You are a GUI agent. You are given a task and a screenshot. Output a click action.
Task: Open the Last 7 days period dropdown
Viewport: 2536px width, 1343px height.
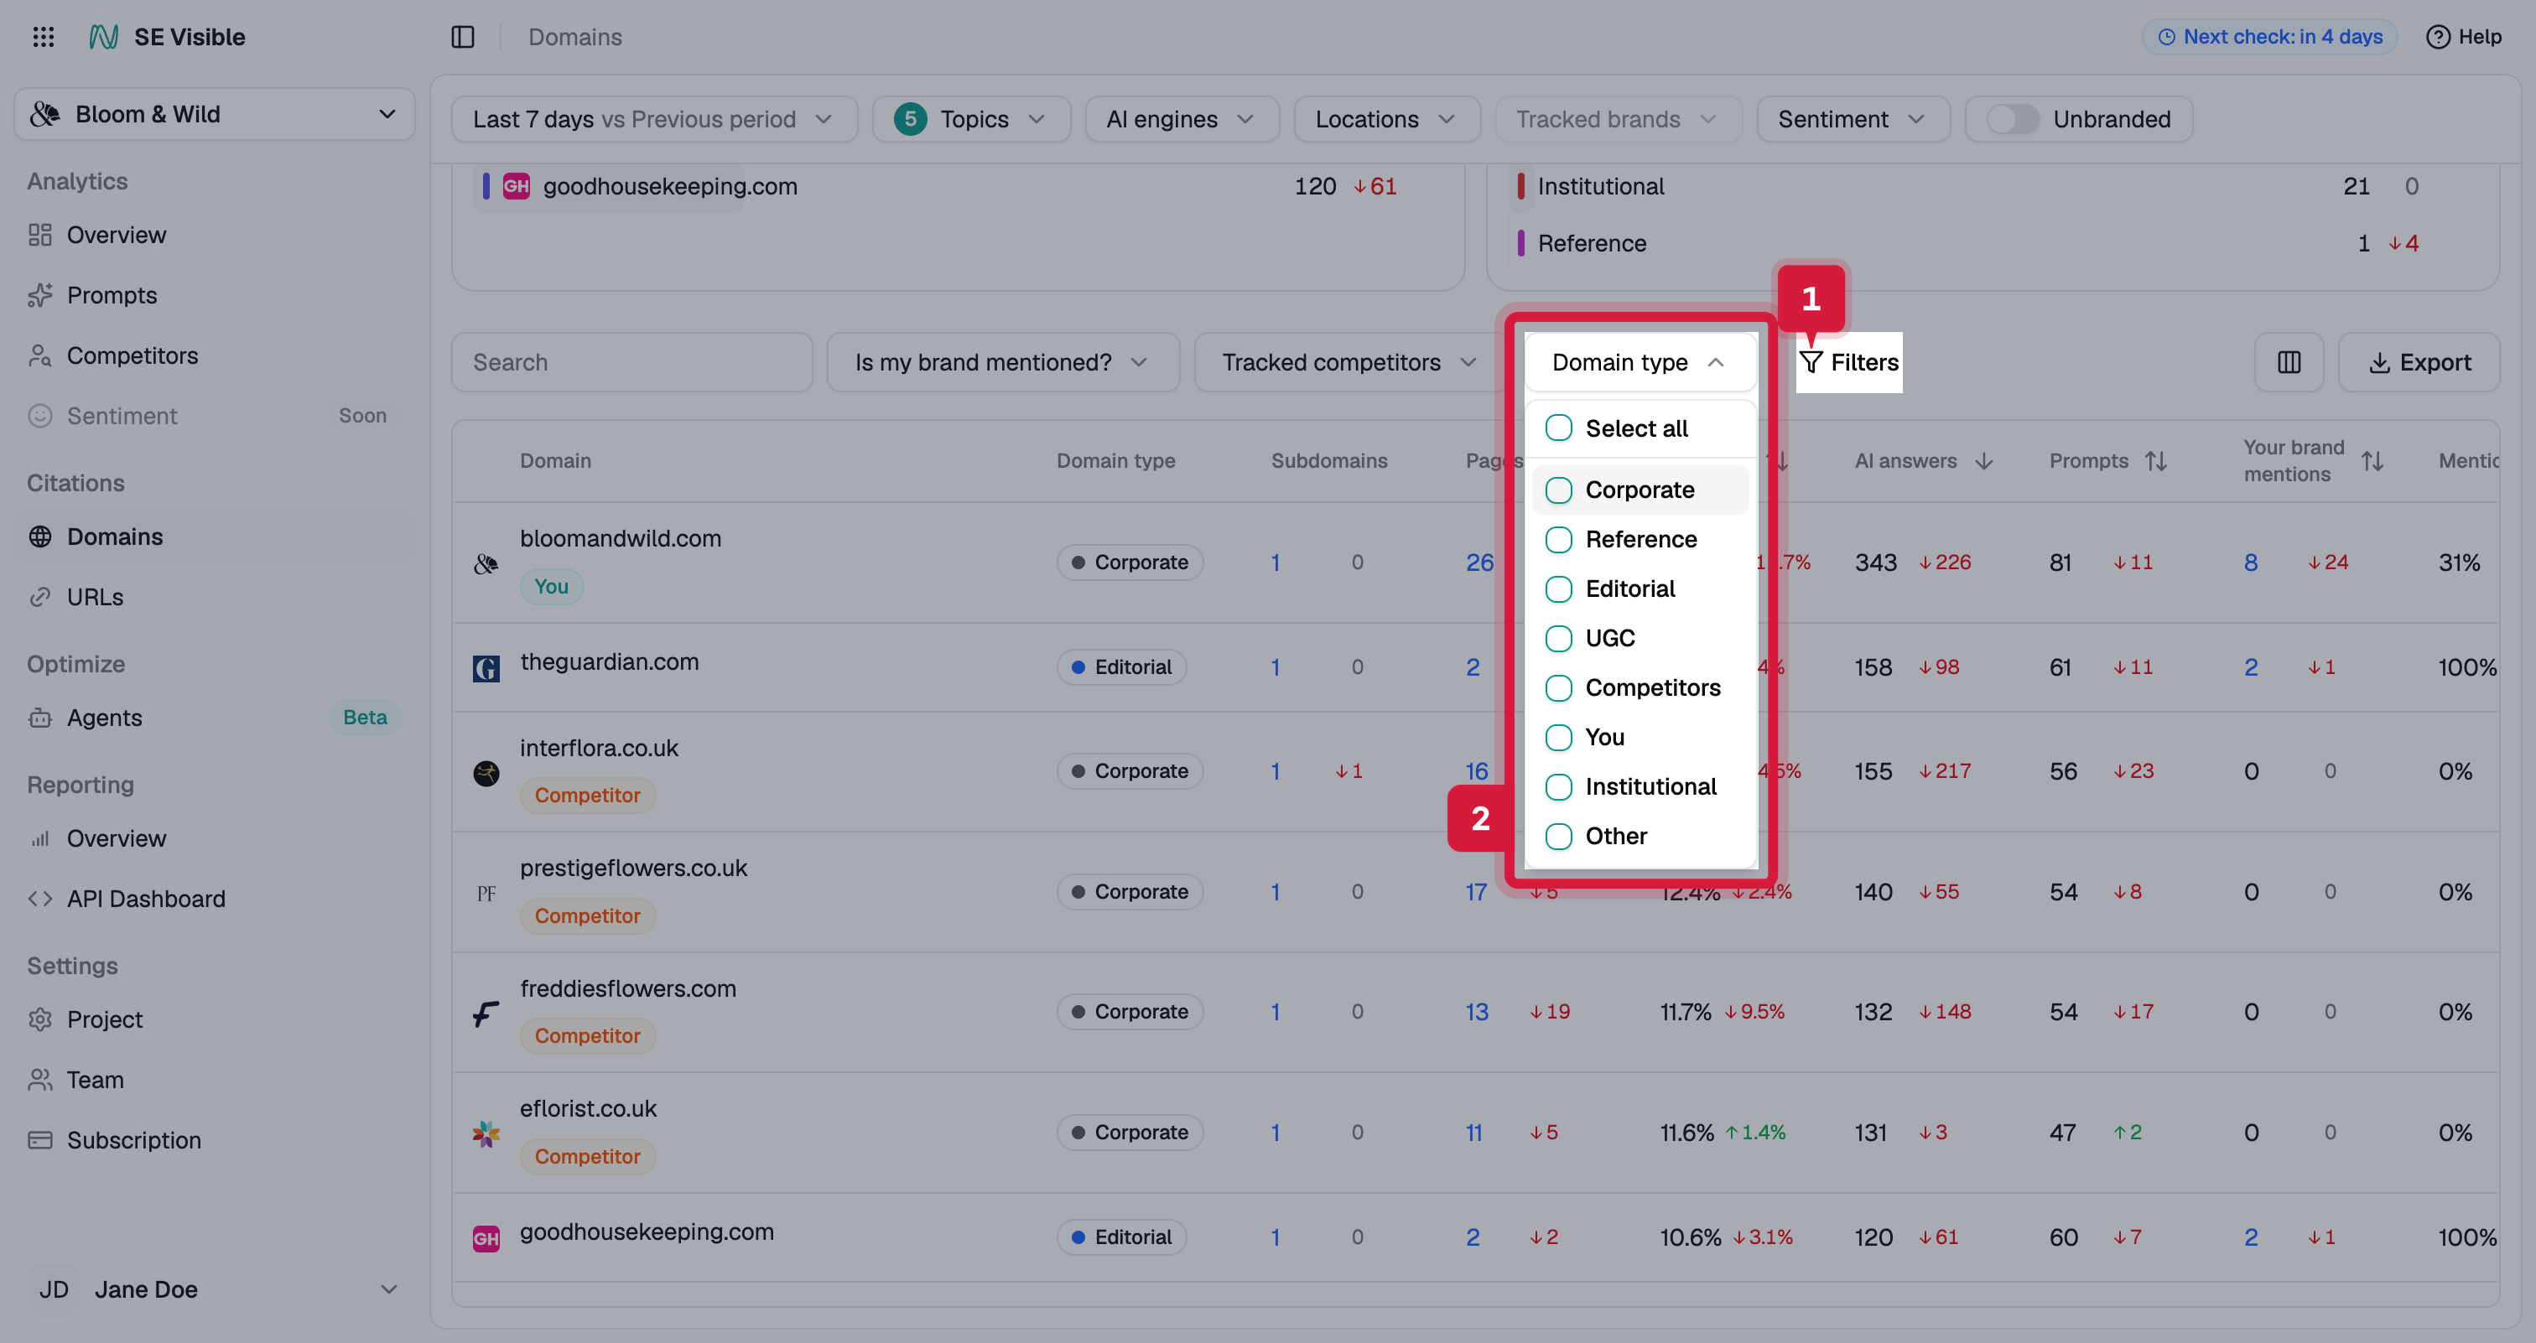point(655,119)
